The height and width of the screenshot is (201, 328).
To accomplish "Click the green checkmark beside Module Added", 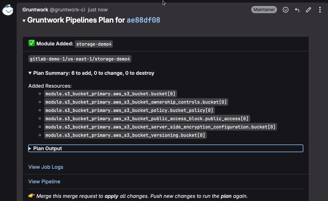I will point(32,43).
